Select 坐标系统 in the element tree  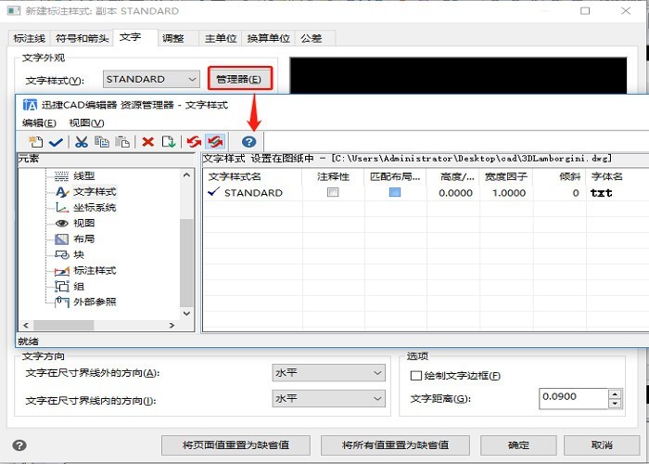[x=95, y=208]
